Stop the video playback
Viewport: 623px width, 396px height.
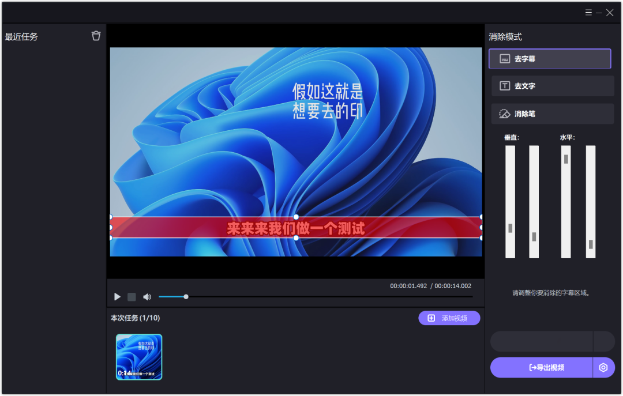(132, 297)
